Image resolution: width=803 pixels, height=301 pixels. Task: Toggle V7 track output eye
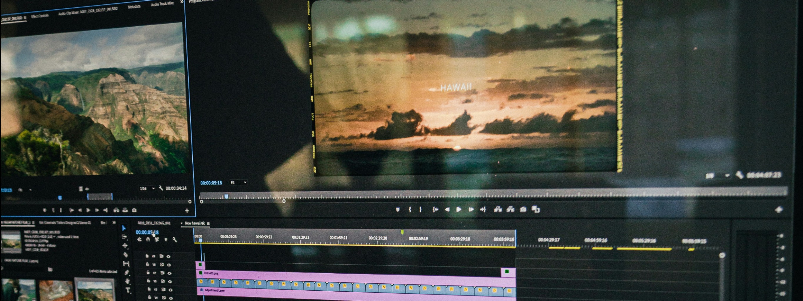pos(170,273)
